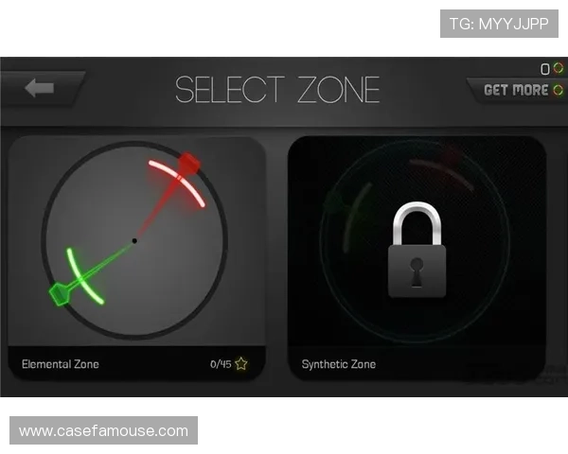This screenshot has width=568, height=454.
Task: Click the black center dot of circle
Action: [x=134, y=241]
